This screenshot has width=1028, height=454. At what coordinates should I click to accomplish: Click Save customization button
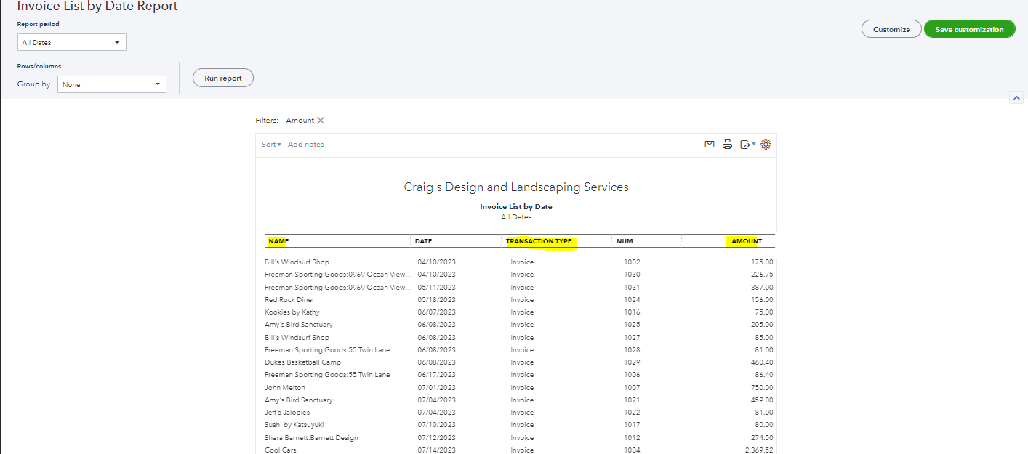(x=969, y=29)
